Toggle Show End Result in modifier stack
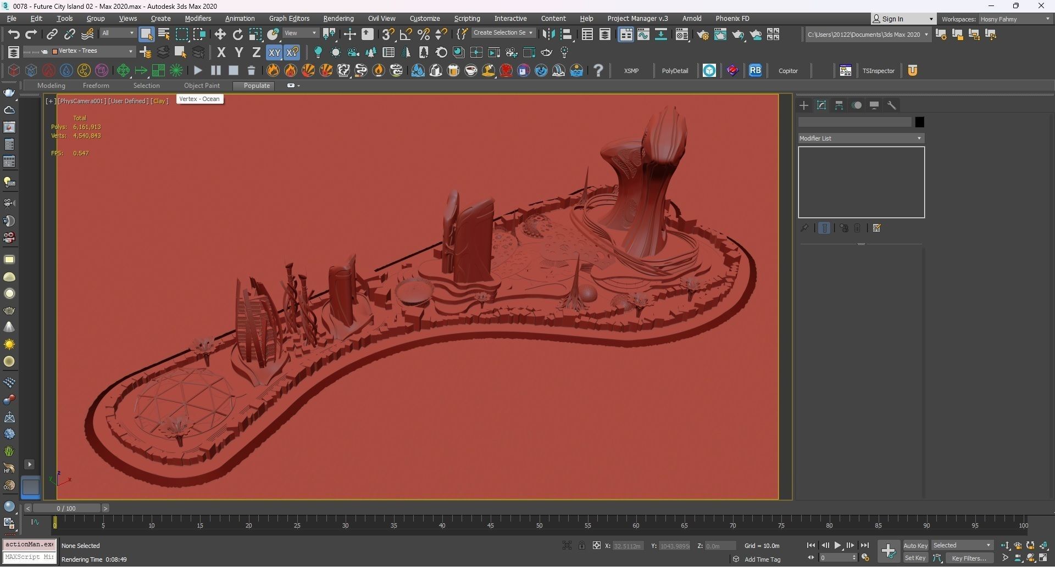The height and width of the screenshot is (571, 1055). 824,228
